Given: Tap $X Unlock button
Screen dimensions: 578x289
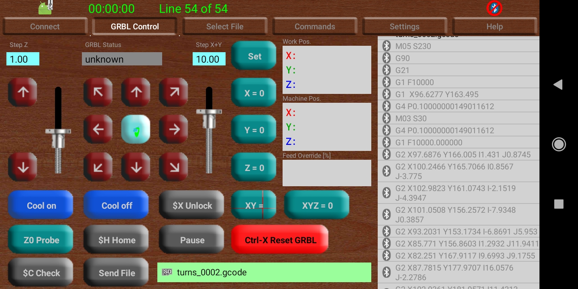Looking at the screenshot, I should 192,205.
